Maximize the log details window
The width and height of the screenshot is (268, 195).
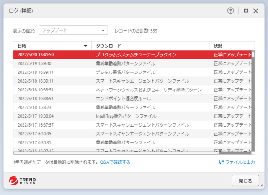coord(246,11)
